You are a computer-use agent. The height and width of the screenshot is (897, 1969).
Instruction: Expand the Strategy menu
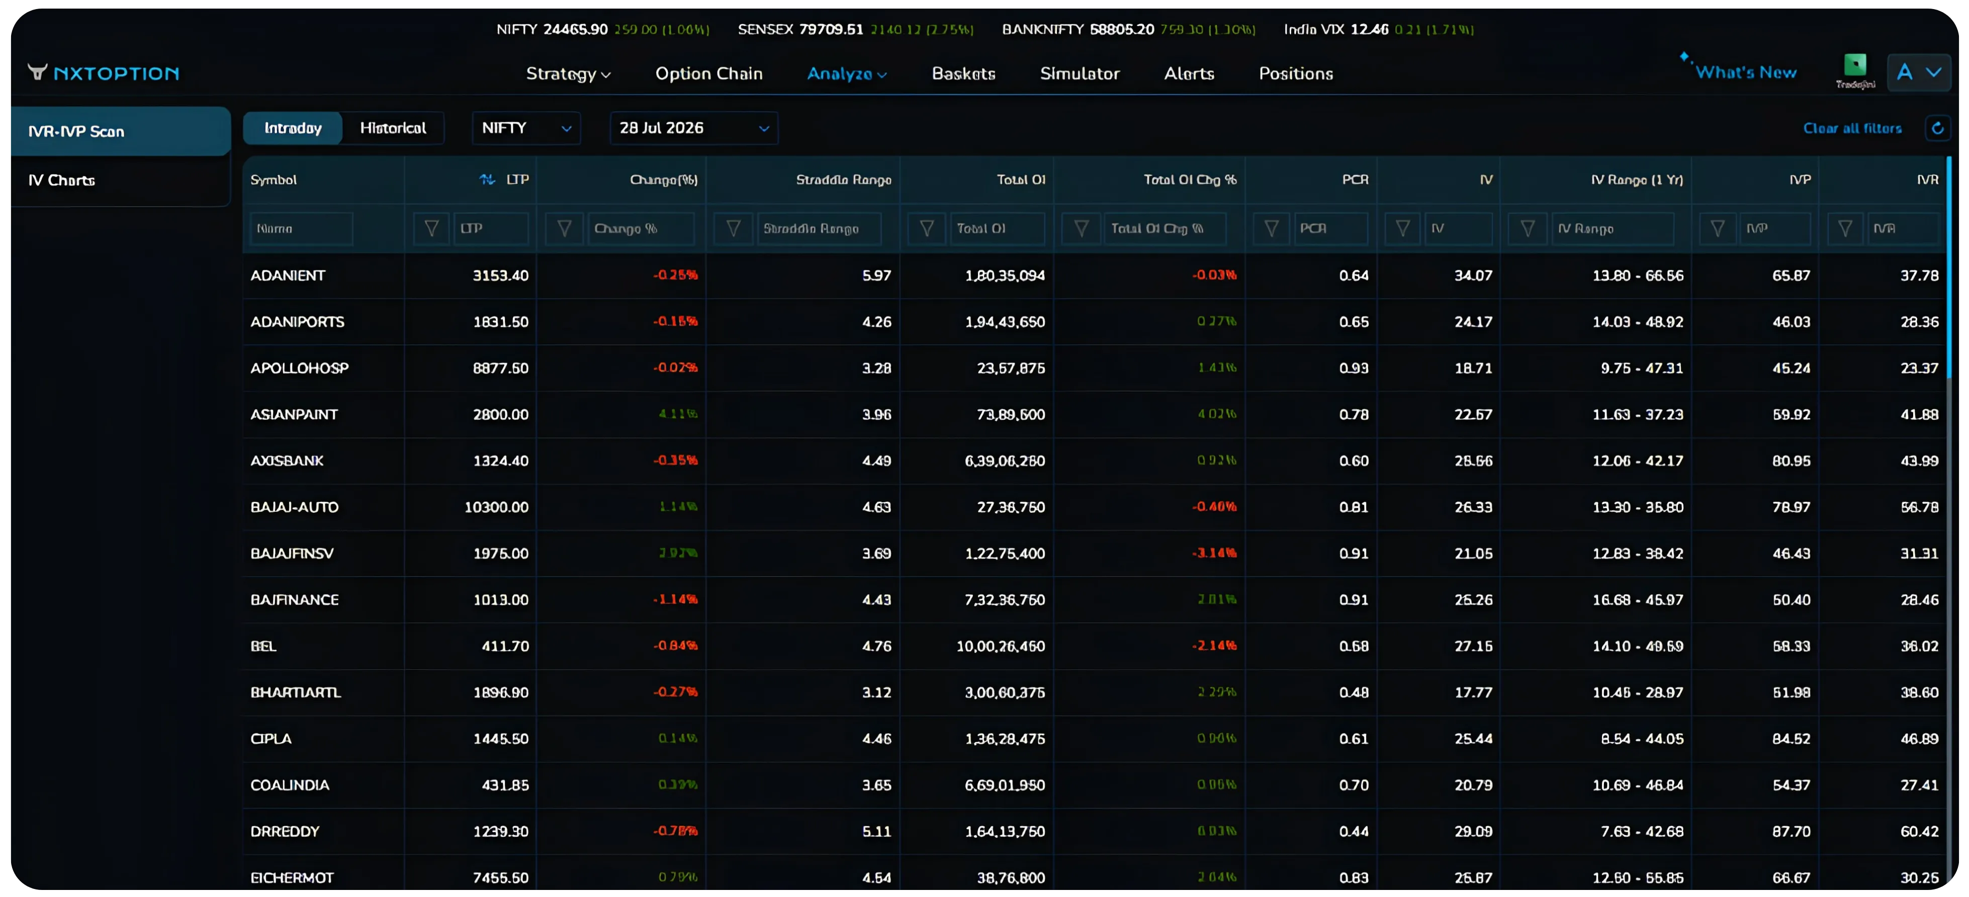click(568, 74)
